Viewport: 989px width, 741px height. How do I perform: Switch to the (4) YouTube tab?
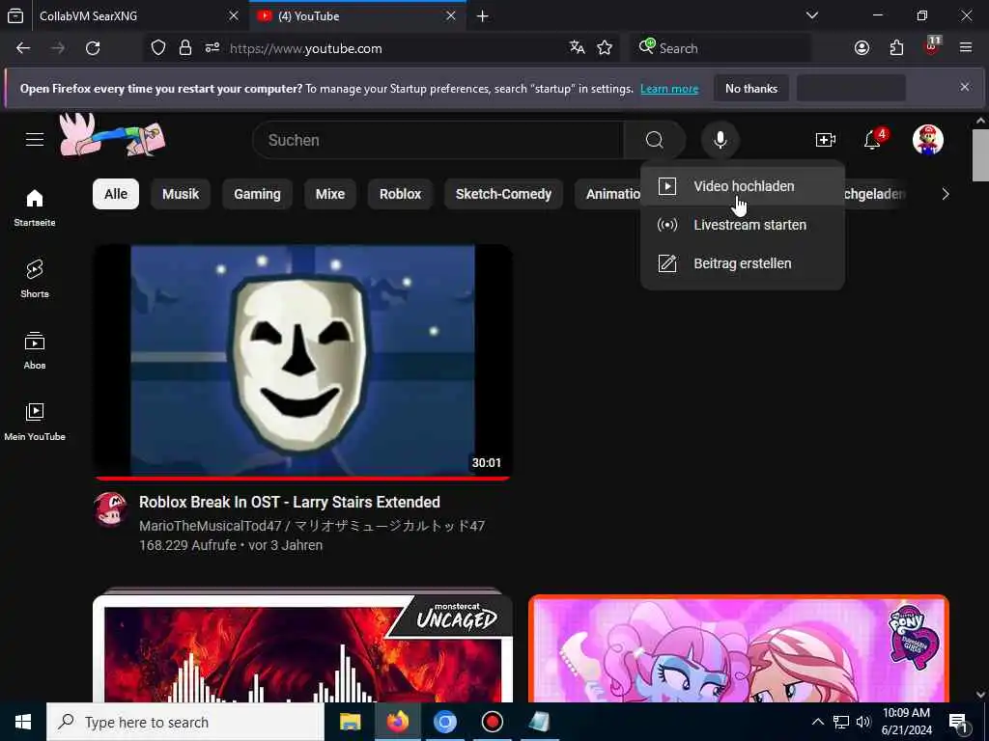pos(358,16)
